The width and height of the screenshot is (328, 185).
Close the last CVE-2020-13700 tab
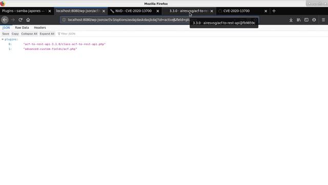click(x=265, y=11)
